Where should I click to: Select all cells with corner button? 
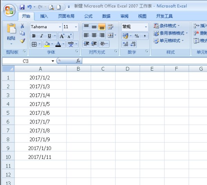[8, 69]
